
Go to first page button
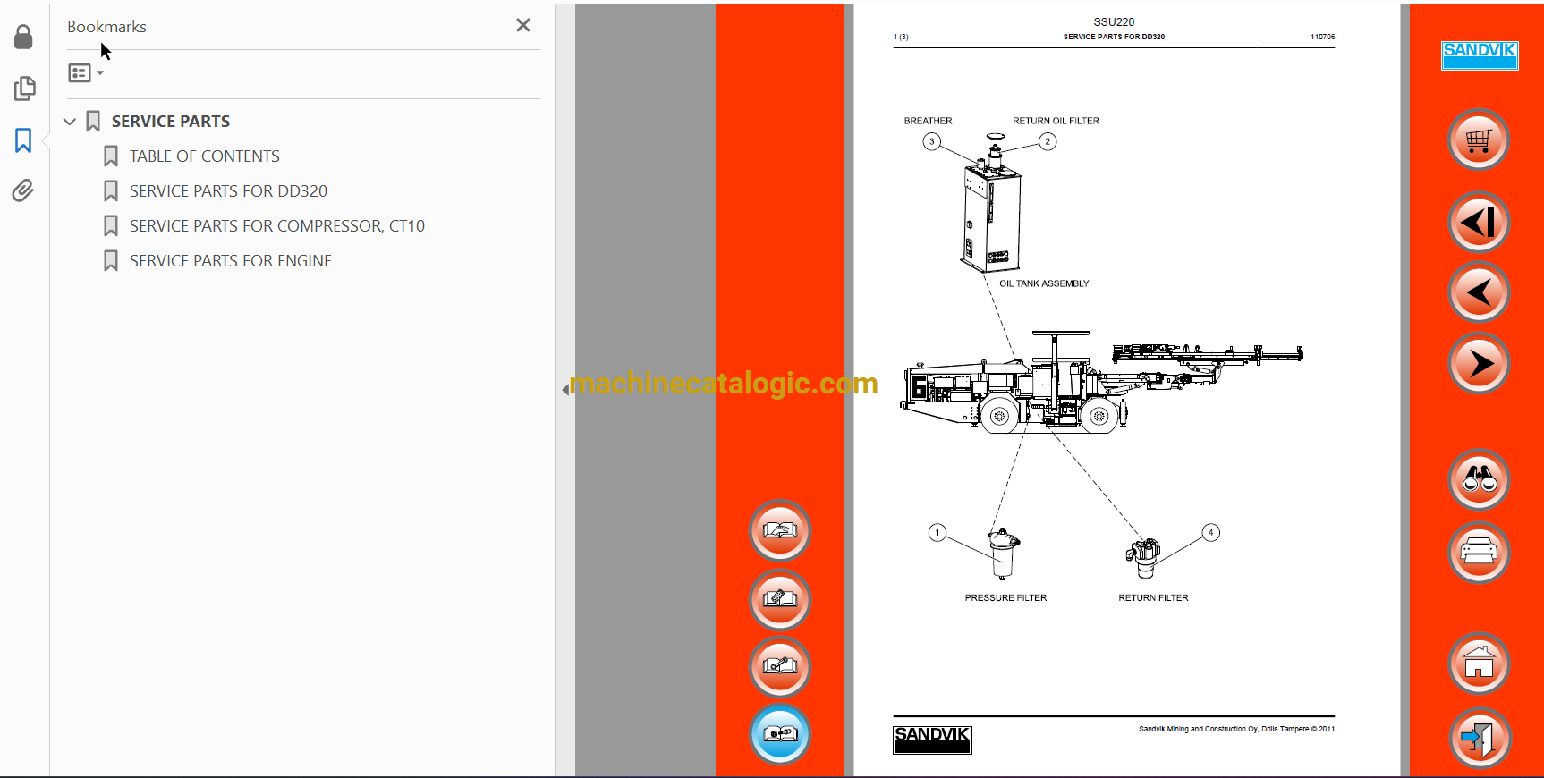coord(1479,222)
